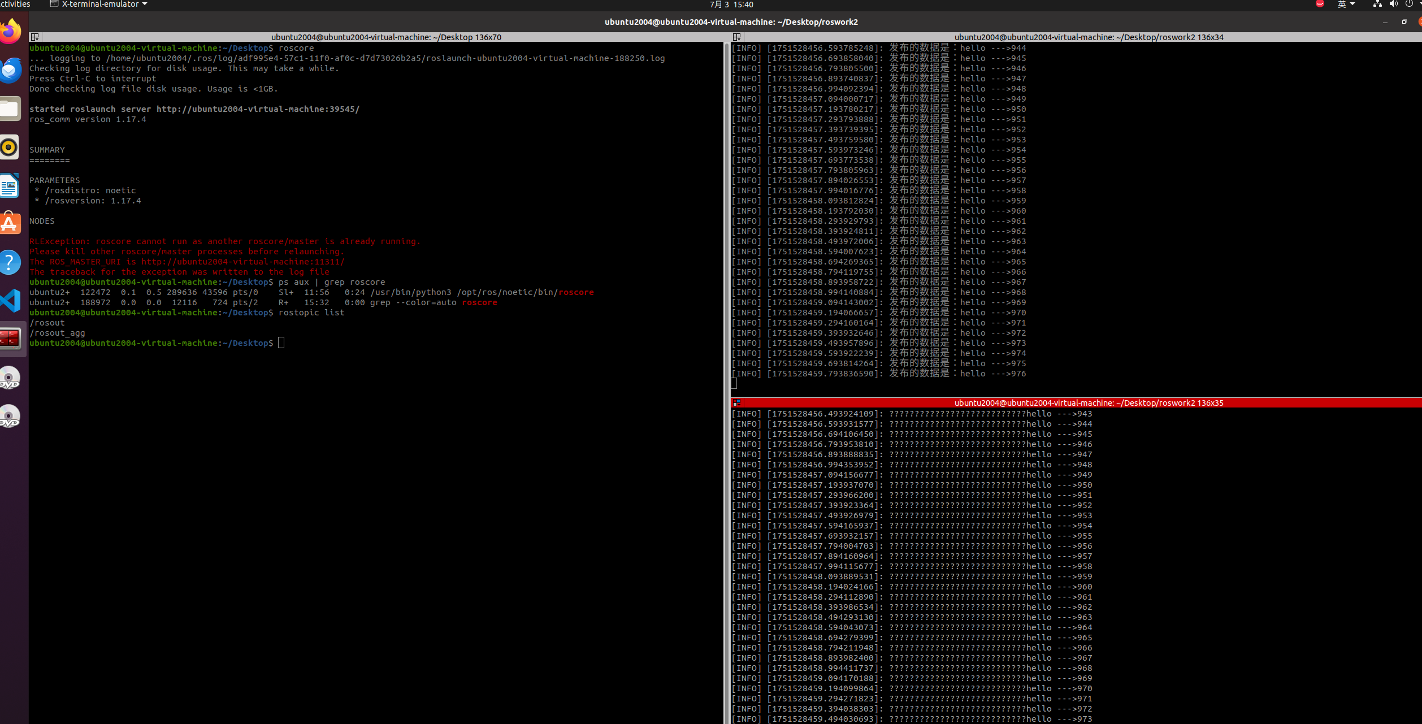Viewport: 1422px width, 724px height.
Task: Click the red do-not-disturb tray indicator
Action: point(1320,5)
